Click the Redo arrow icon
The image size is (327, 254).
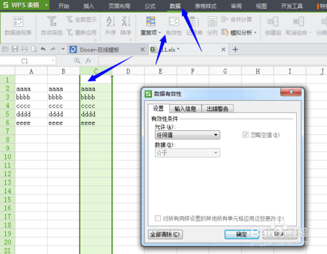coord(53,49)
